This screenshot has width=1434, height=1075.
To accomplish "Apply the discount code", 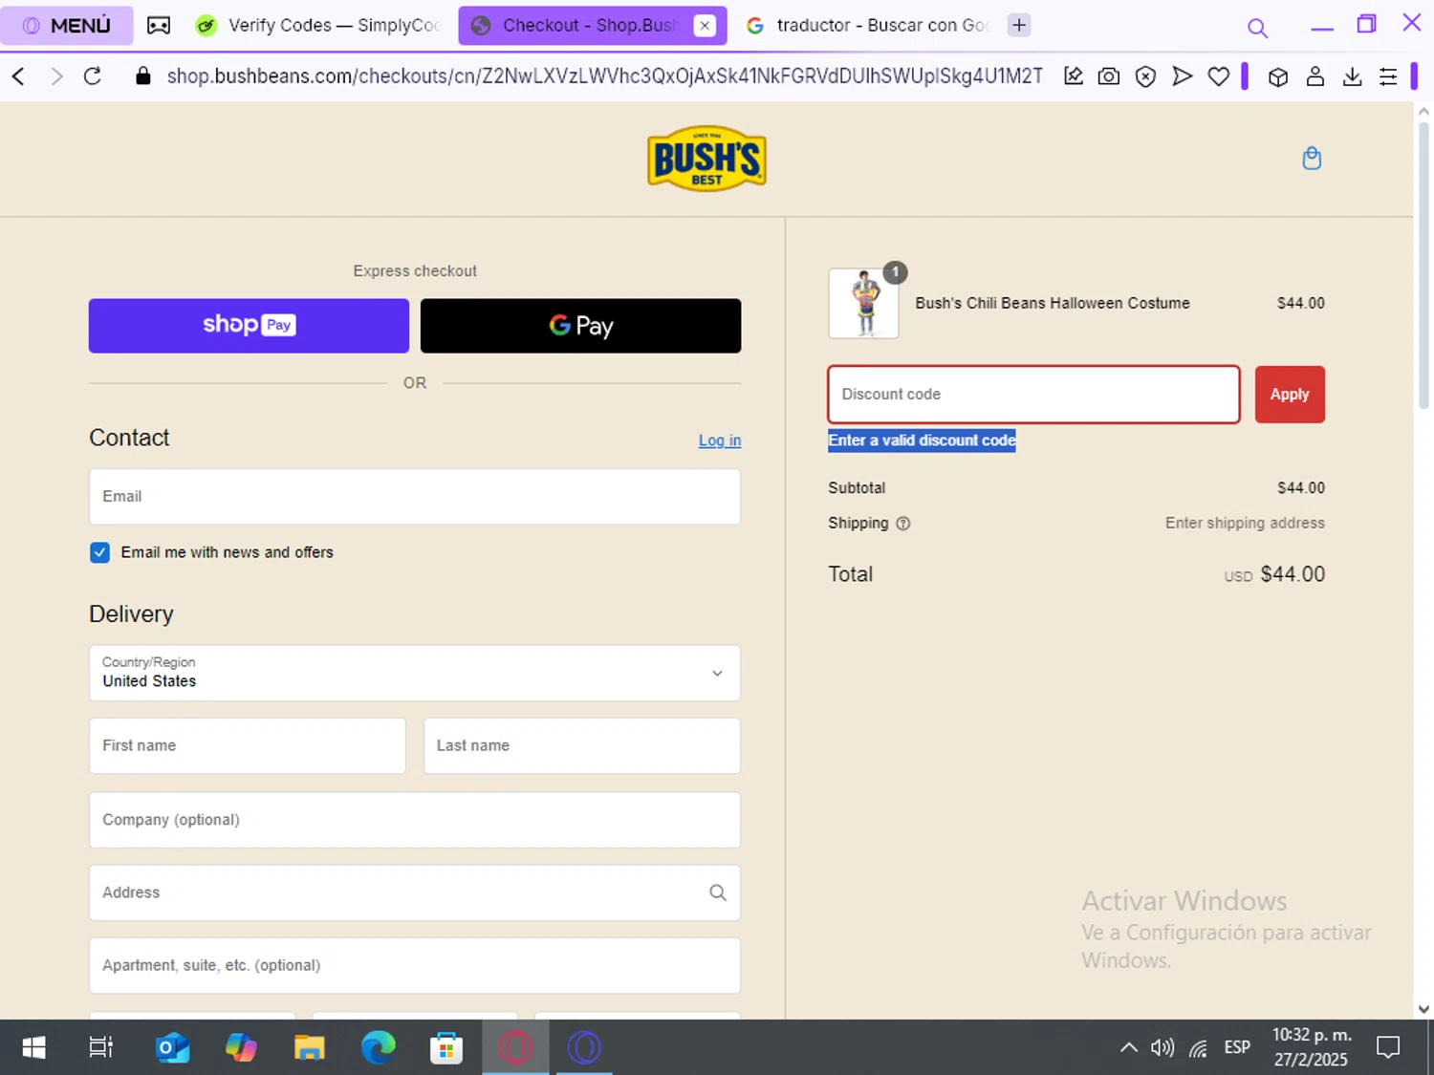I will 1290,394.
